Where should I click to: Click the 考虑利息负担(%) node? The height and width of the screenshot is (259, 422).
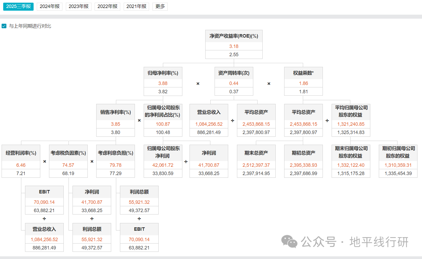point(115,153)
